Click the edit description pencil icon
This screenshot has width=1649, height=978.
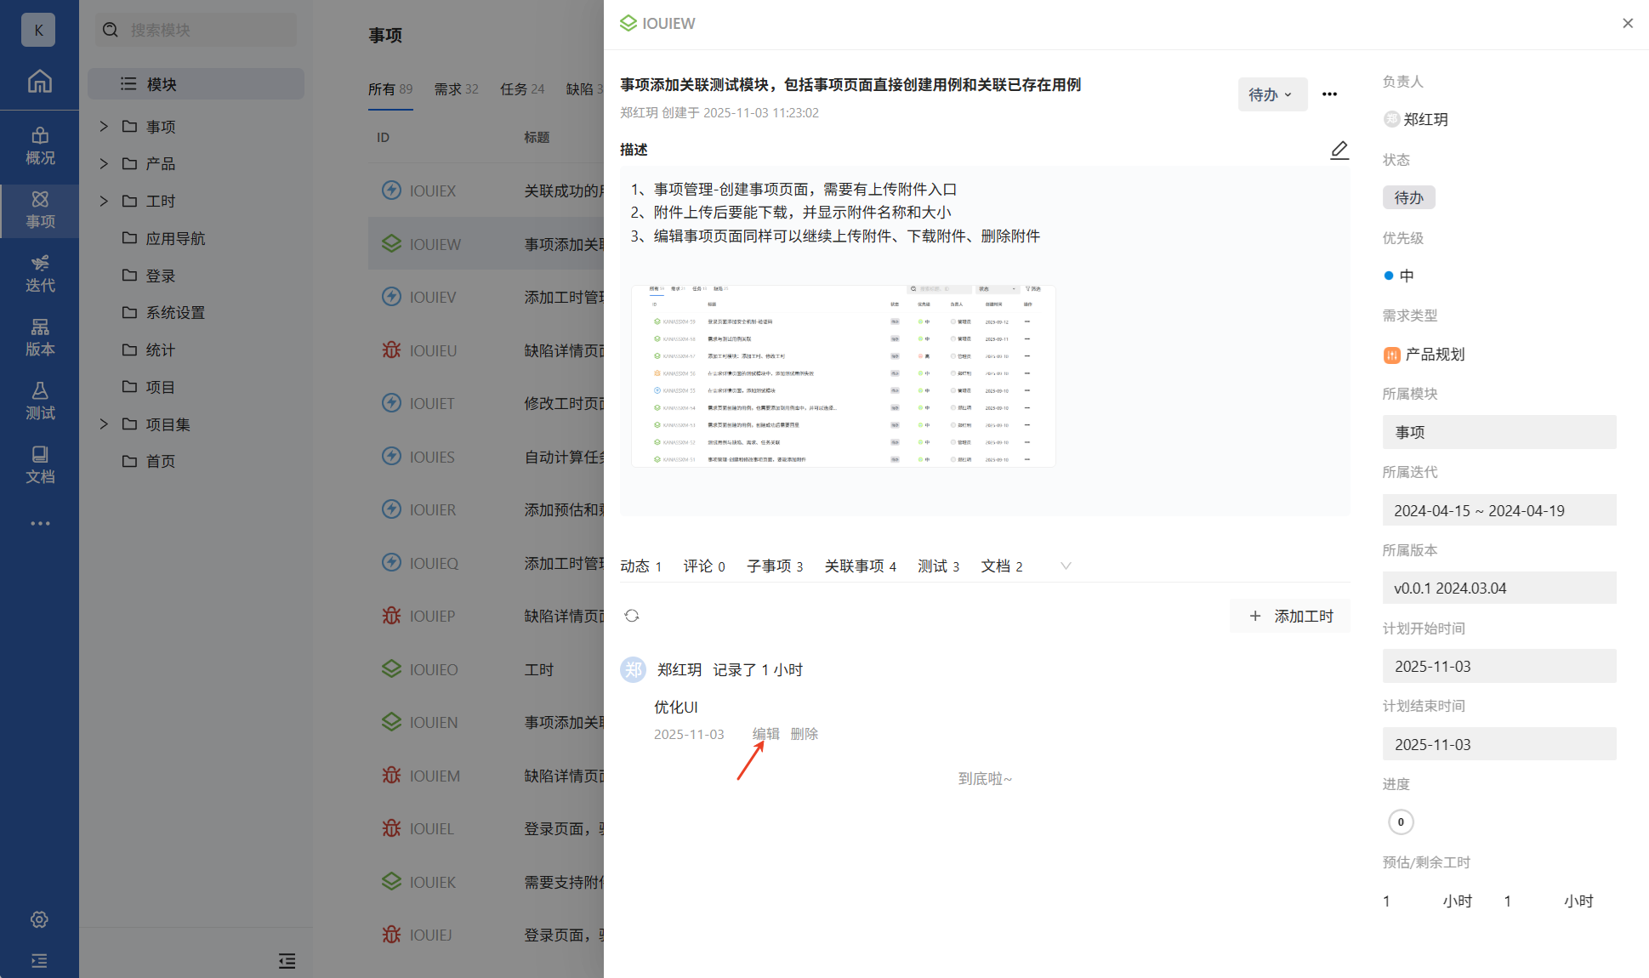point(1339,151)
